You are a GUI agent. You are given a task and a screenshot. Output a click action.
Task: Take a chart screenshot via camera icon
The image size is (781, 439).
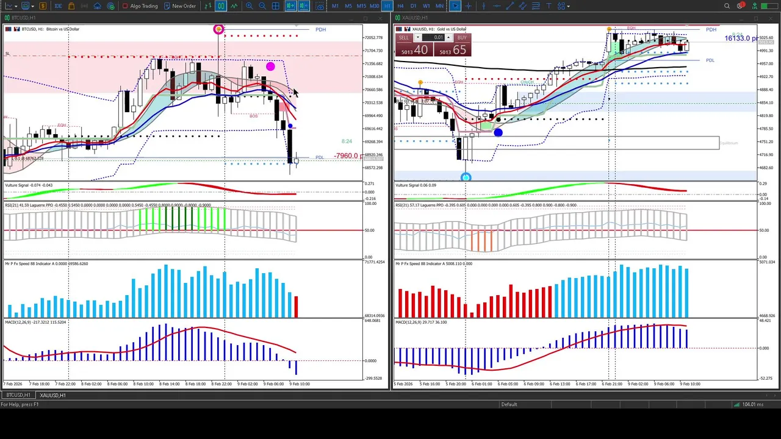[320, 6]
